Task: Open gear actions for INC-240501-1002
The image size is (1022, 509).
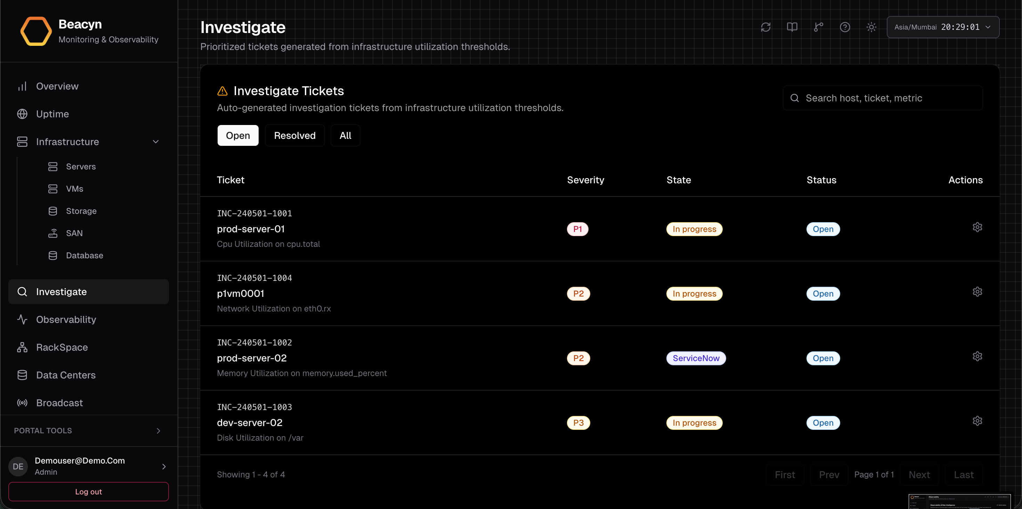Action: [x=977, y=356]
